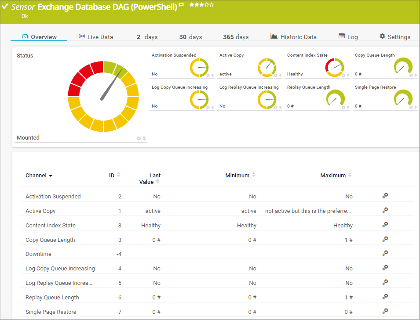Open channel settings gear for Content Index State

(385, 225)
